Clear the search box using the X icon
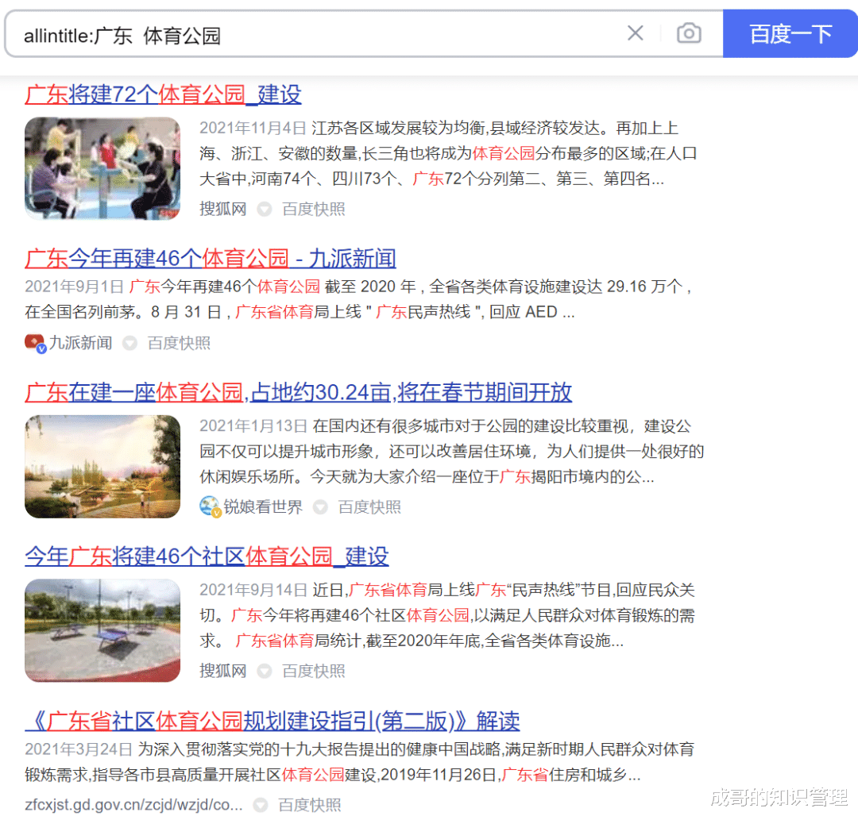This screenshot has width=858, height=820. (x=635, y=33)
